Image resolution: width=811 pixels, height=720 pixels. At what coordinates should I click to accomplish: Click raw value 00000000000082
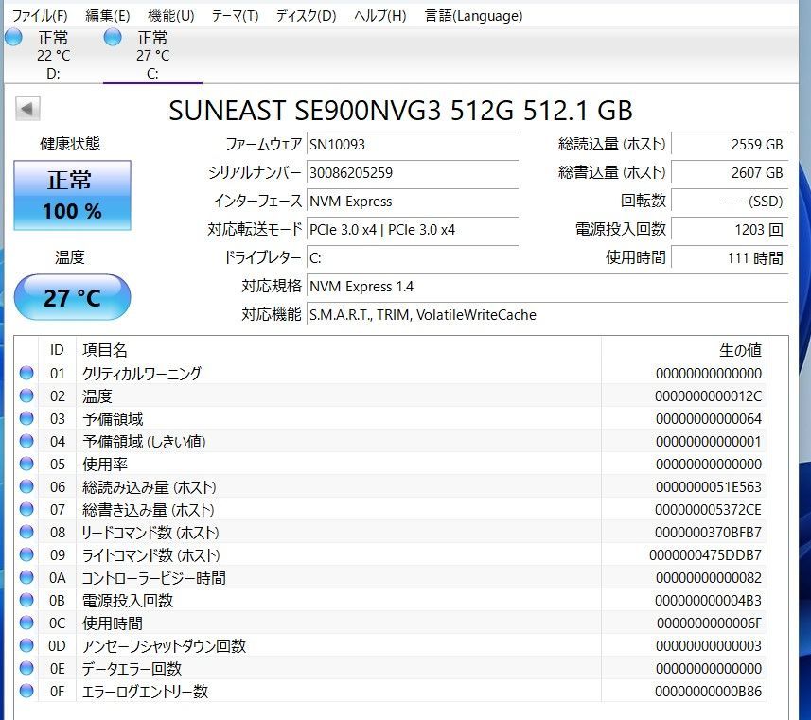[x=709, y=578]
